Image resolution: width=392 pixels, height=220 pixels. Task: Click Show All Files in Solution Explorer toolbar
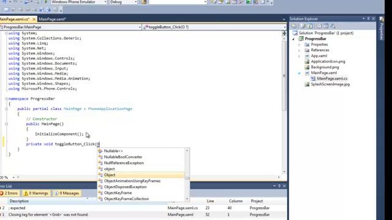click(x=303, y=26)
